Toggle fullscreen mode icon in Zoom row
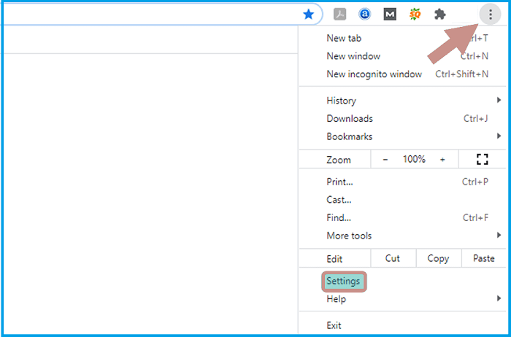 pyautogui.click(x=482, y=159)
